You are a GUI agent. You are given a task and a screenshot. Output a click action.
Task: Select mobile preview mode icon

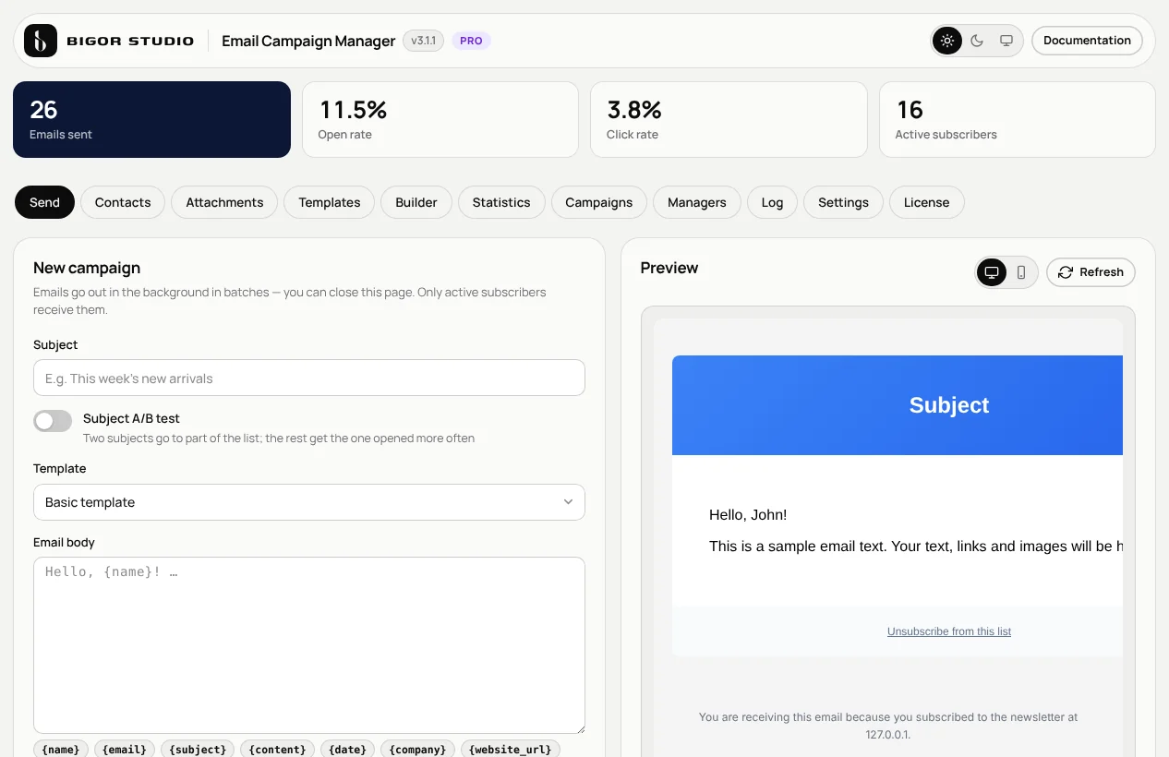[1021, 272]
